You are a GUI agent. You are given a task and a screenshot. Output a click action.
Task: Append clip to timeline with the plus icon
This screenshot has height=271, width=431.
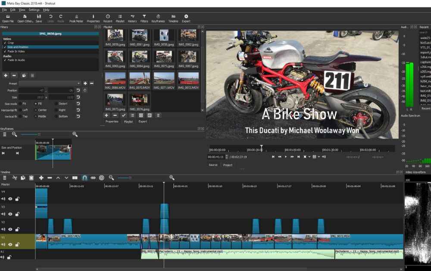(41, 178)
